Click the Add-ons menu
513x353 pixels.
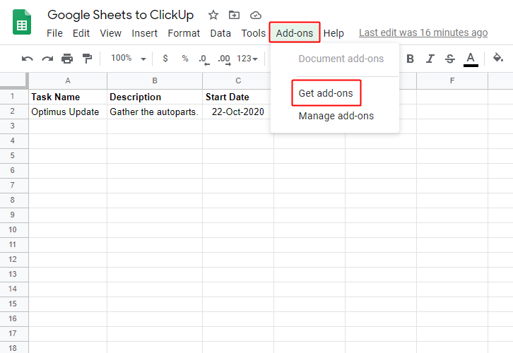point(295,33)
